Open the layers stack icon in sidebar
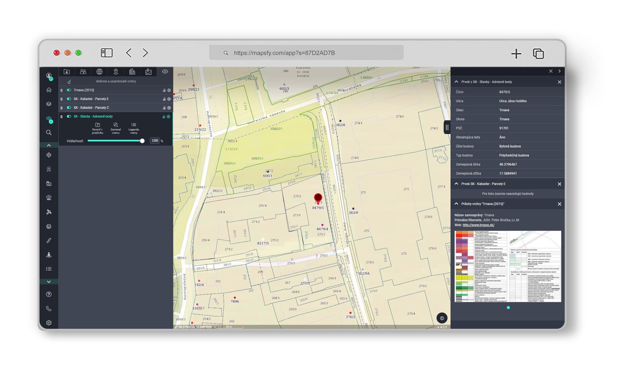Image resolution: width=617 pixels, height=365 pixels. point(49,104)
